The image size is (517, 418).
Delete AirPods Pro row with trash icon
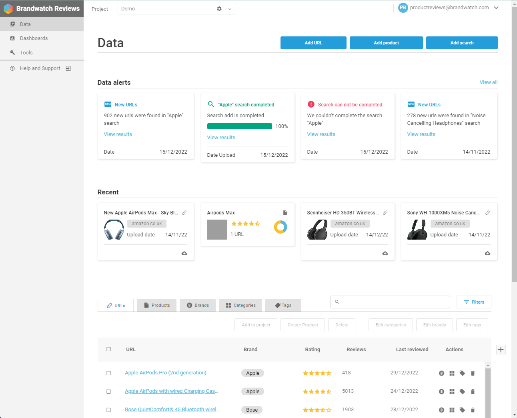(x=473, y=373)
